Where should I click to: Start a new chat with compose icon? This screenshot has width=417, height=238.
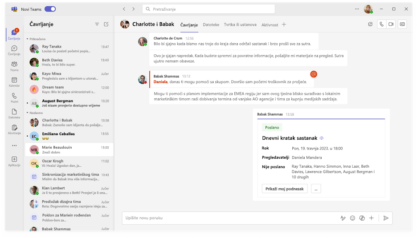pyautogui.click(x=106, y=24)
